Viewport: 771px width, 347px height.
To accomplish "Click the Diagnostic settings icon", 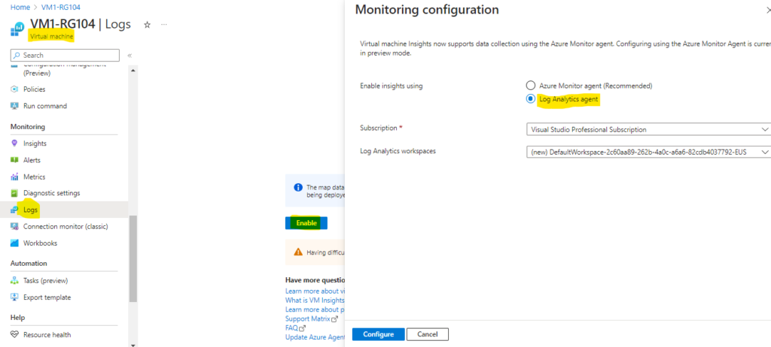I will point(14,193).
